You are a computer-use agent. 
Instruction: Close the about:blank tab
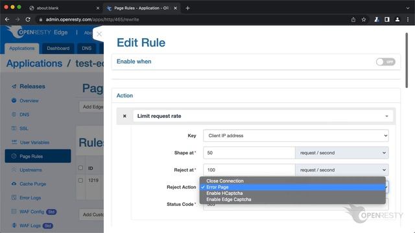click(98, 8)
